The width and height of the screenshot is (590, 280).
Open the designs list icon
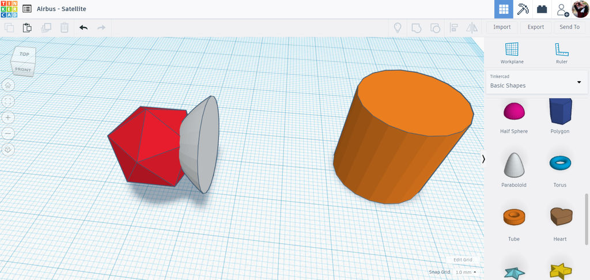coord(27,9)
